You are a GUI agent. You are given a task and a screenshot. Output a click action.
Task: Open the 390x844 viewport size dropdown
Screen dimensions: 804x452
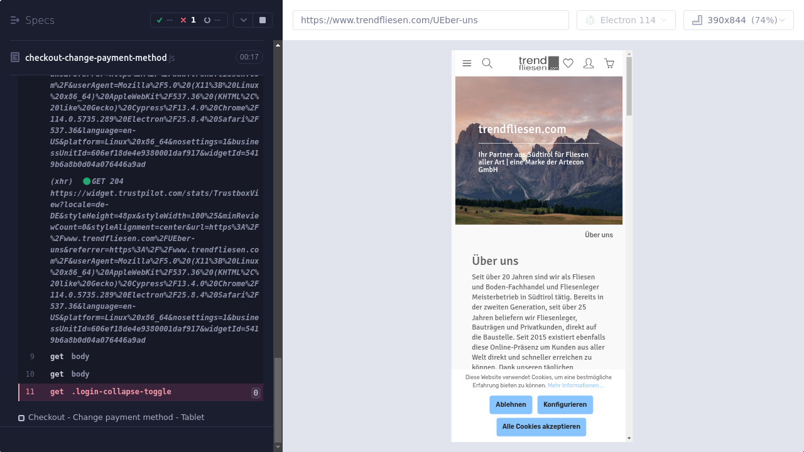[x=738, y=20]
